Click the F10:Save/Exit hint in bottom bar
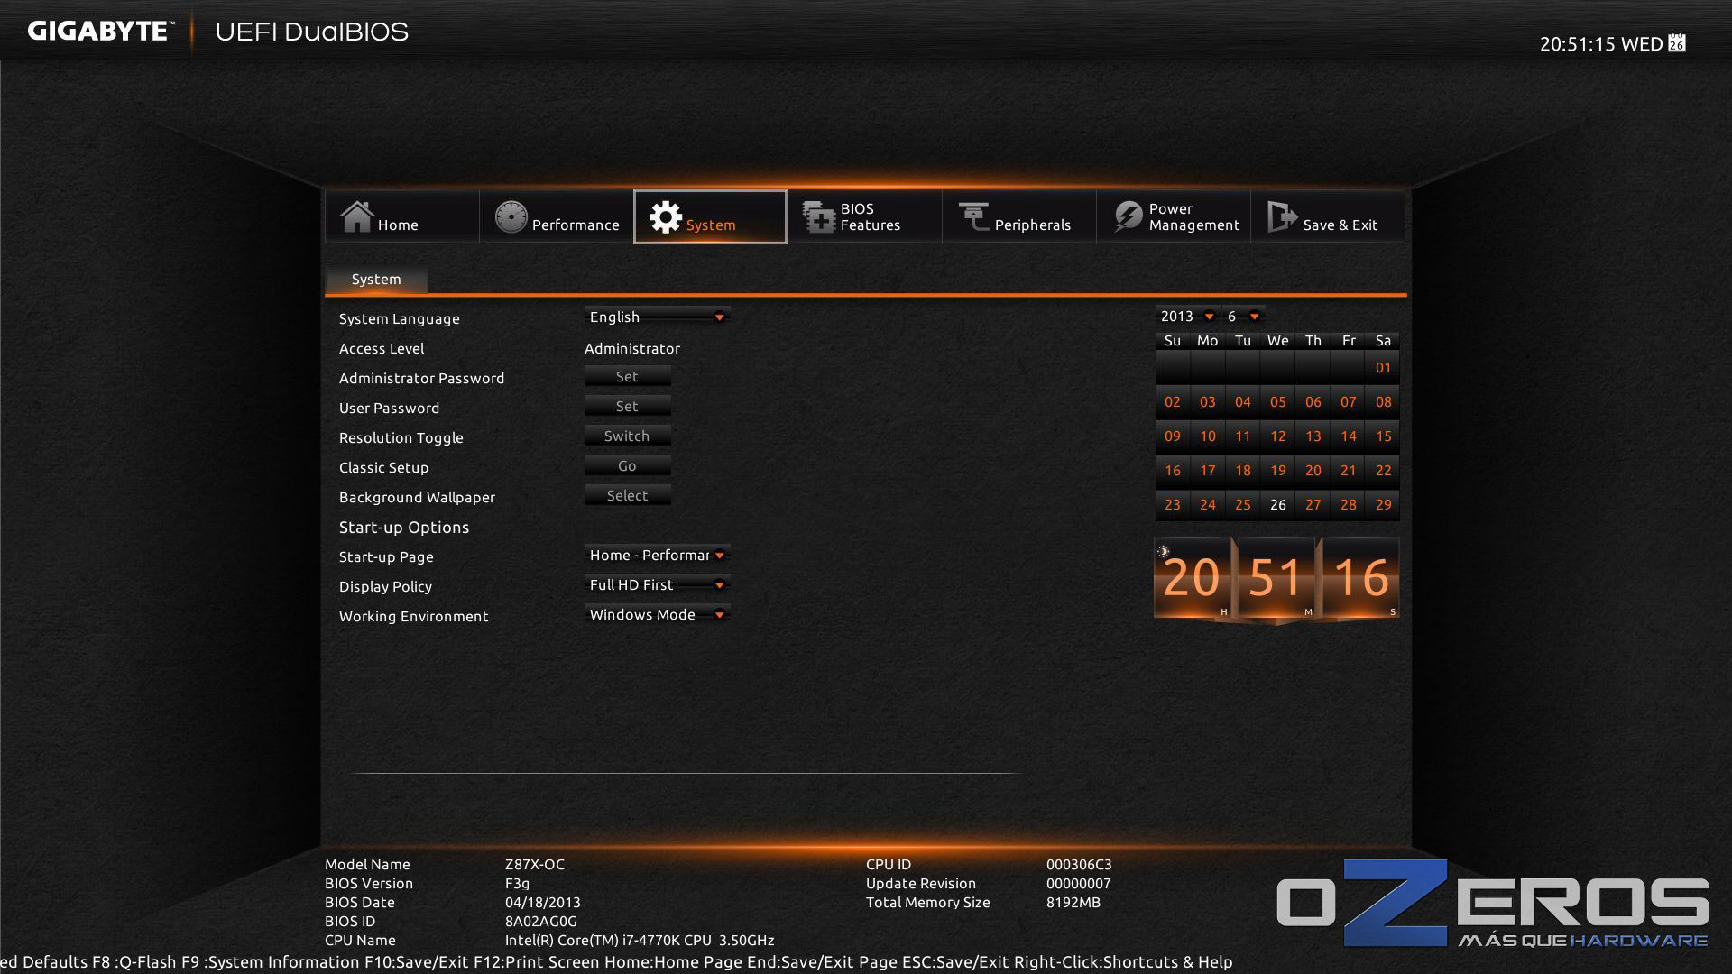The height and width of the screenshot is (974, 1732). coord(417,961)
